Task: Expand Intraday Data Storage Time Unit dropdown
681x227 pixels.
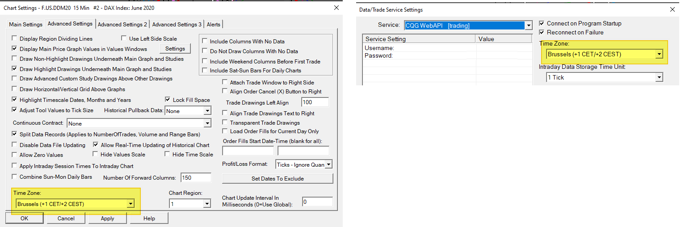Action: click(x=659, y=78)
